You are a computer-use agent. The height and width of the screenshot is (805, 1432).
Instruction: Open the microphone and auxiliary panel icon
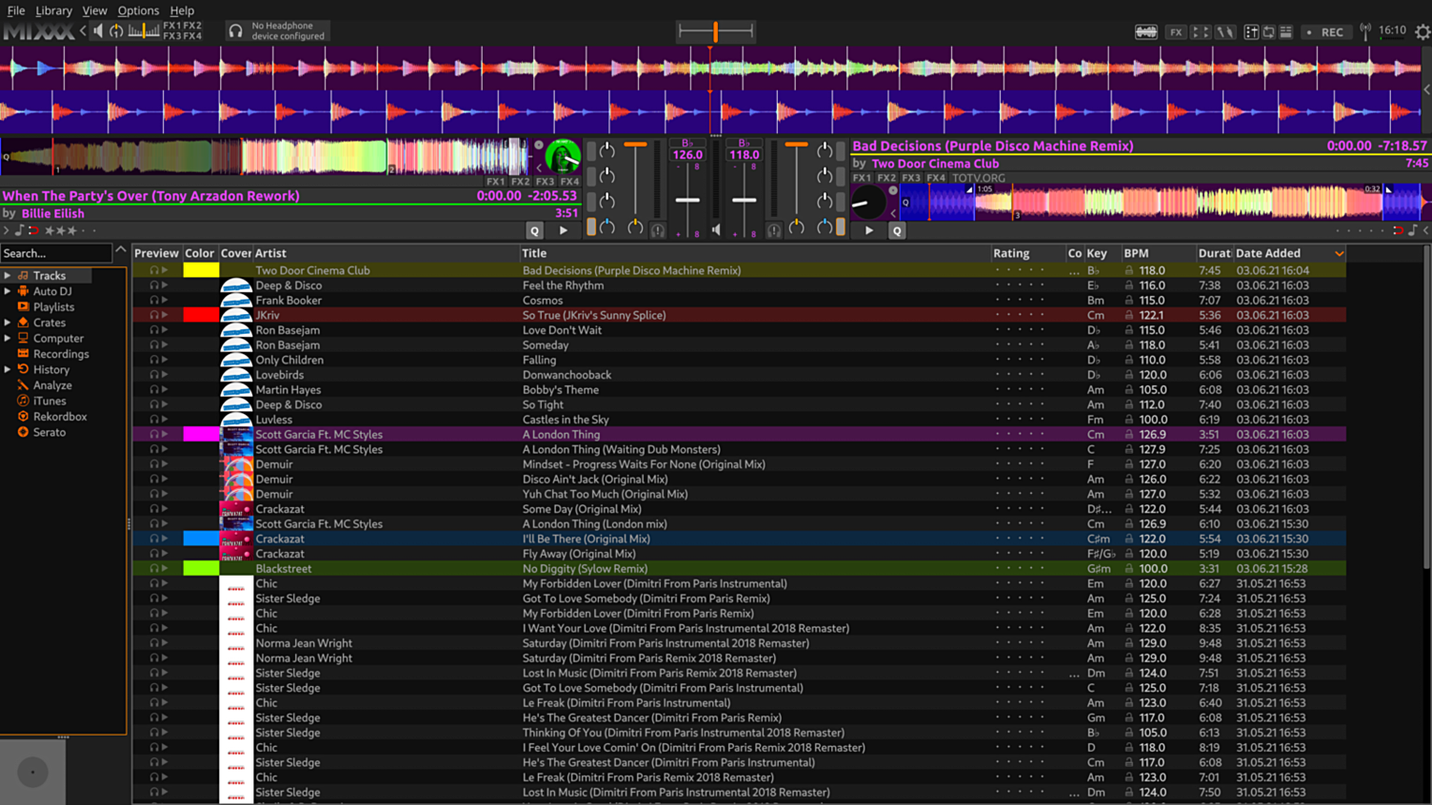pyautogui.click(x=1223, y=31)
